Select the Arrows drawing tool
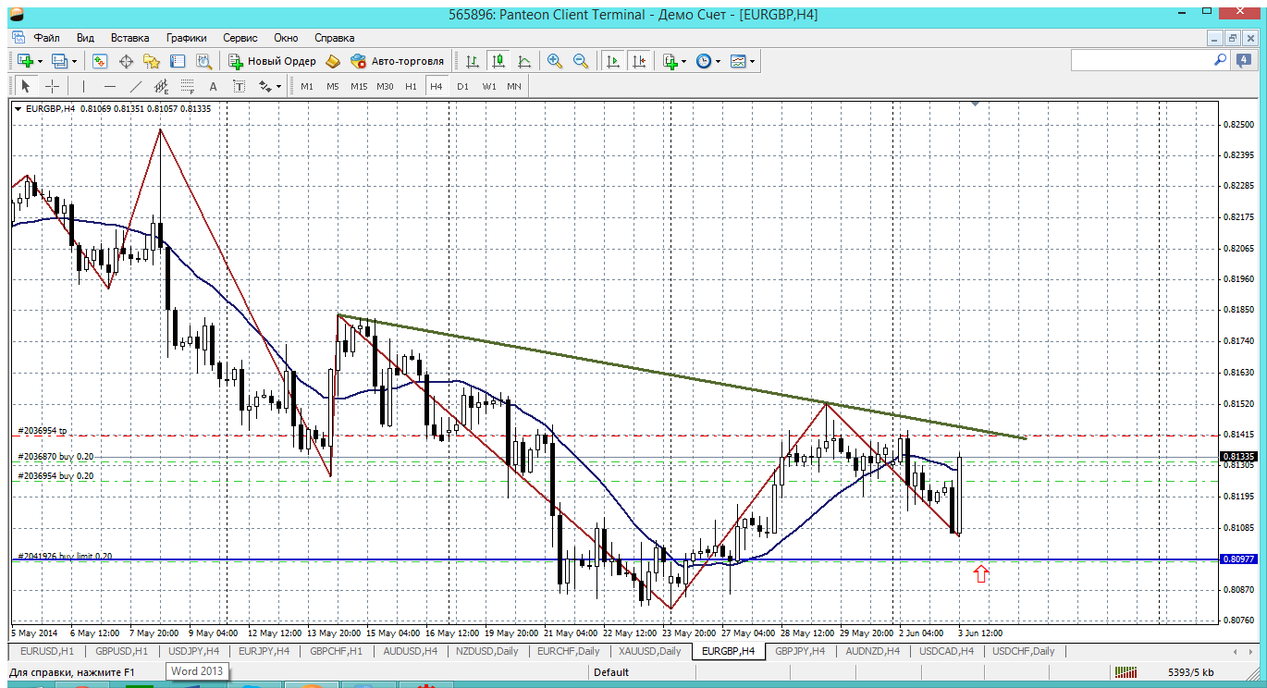 265,86
